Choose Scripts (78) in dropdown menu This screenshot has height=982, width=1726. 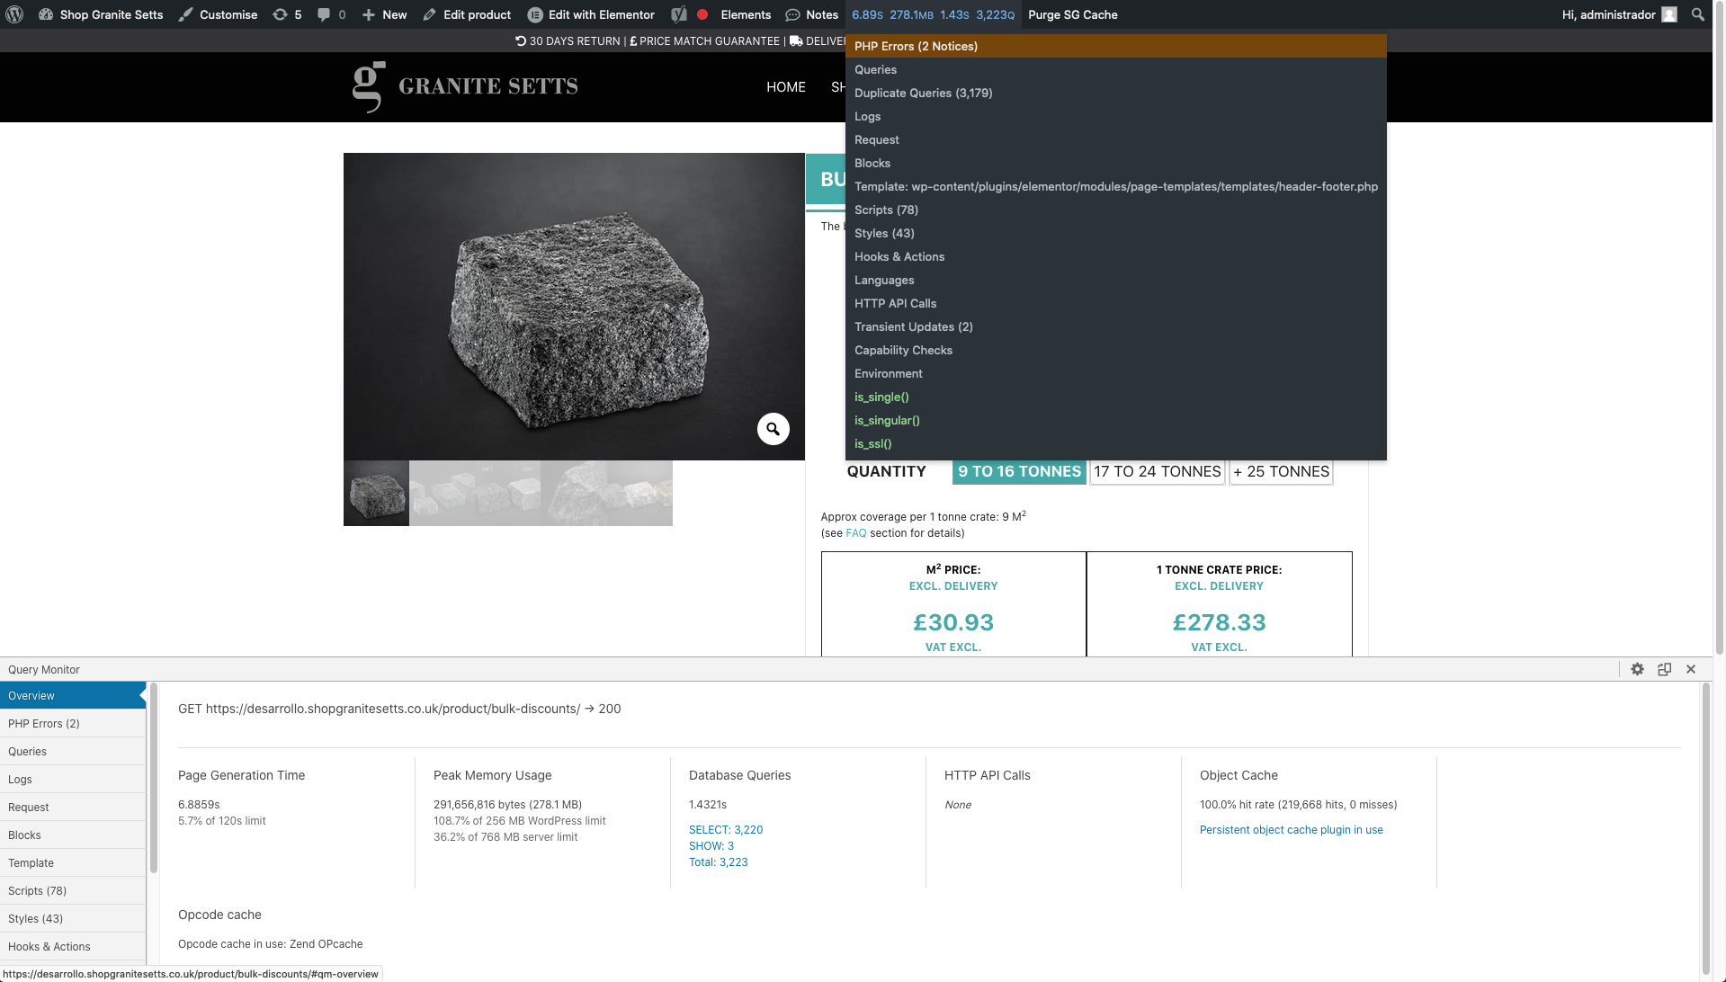(1115, 210)
